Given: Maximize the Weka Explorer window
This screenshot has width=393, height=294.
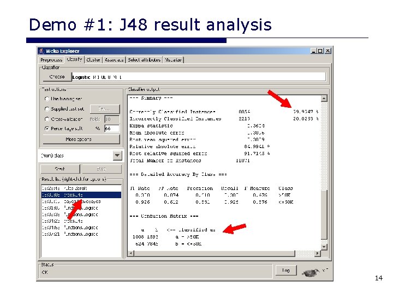Looking at the screenshot, I should (320, 51).
